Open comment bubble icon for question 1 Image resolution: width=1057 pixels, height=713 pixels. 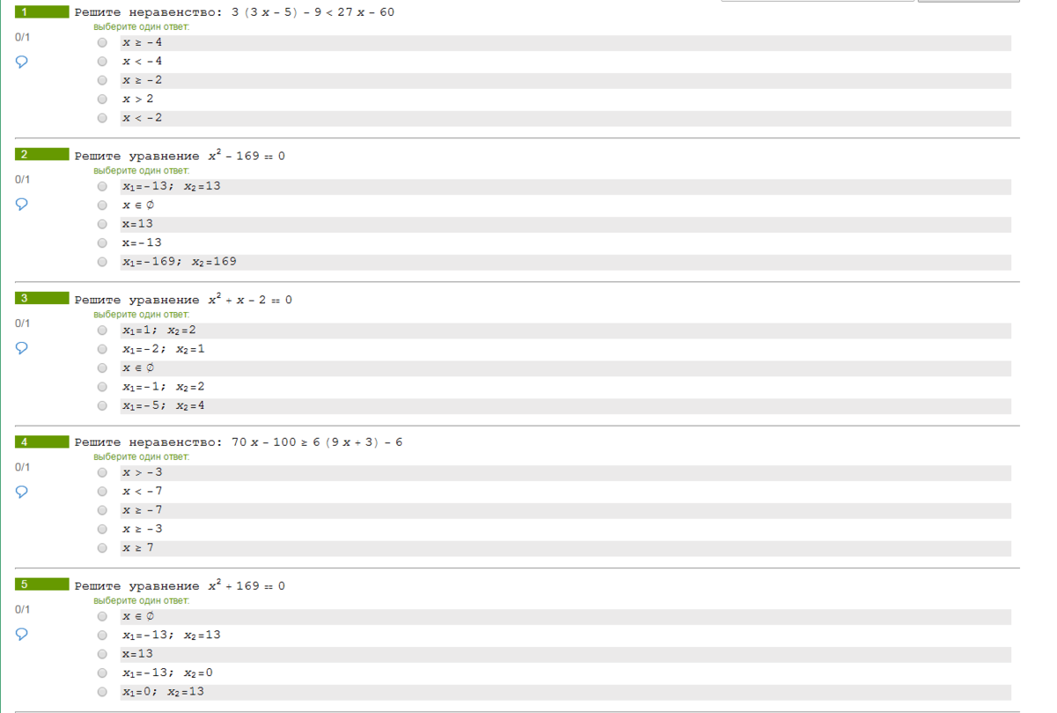[x=22, y=62]
